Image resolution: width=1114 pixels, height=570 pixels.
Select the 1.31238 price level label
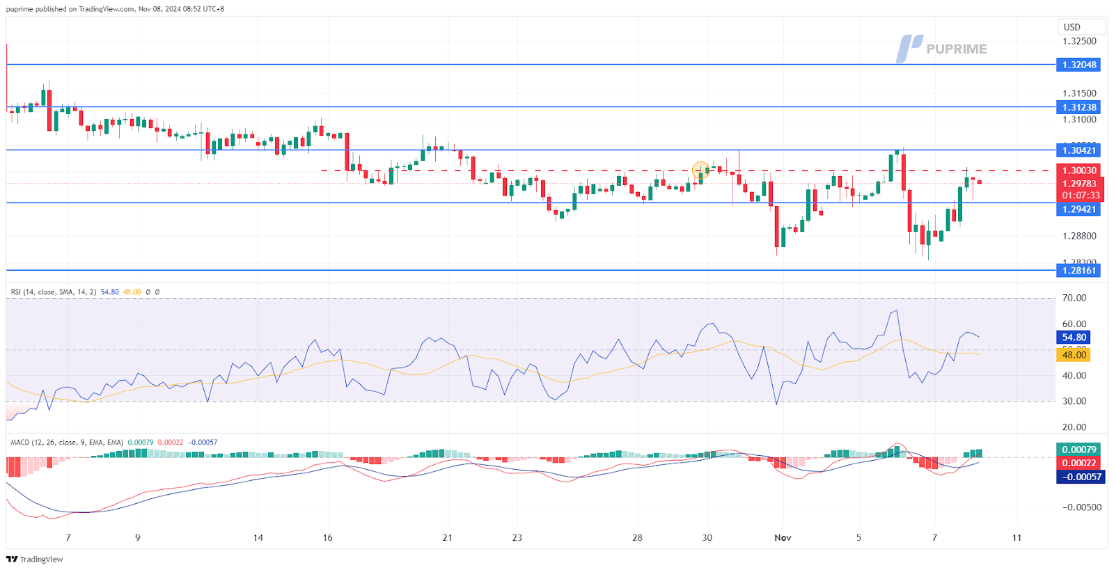(x=1078, y=107)
